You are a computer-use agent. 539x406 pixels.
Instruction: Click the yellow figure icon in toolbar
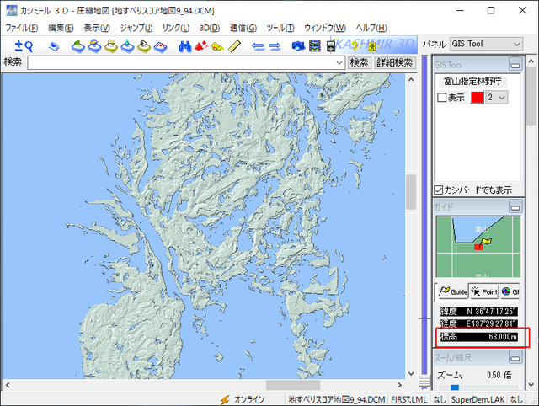coord(372,45)
